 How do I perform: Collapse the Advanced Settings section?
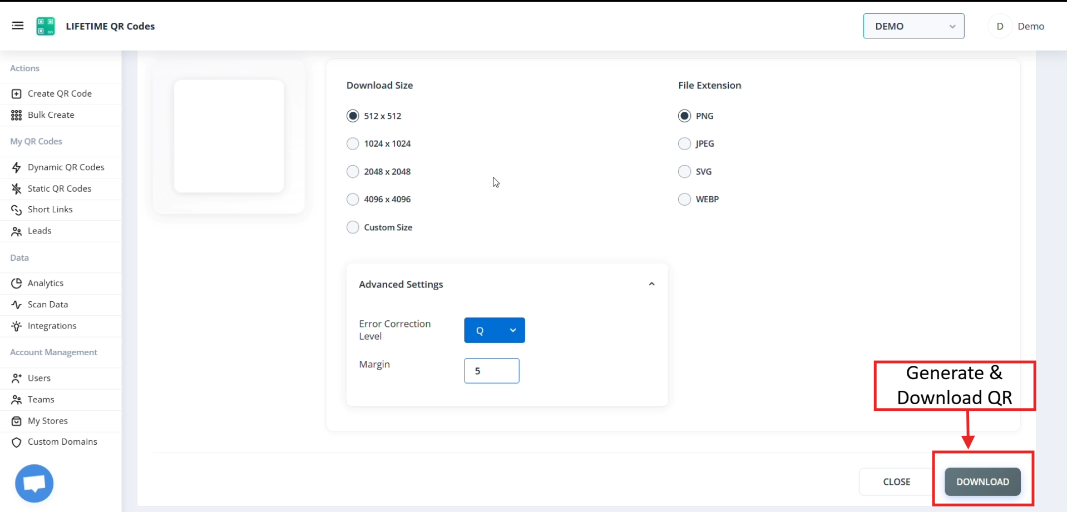coord(651,284)
